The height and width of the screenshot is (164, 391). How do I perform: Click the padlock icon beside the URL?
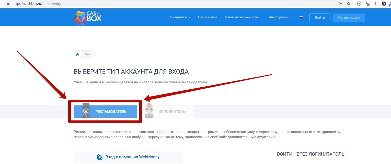[x=8, y=4]
